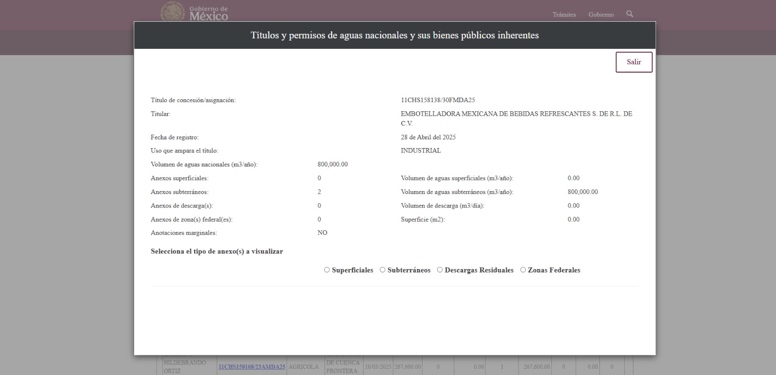776x375 pixels.
Task: Click the Gobierno de México logo
Action: [194, 13]
